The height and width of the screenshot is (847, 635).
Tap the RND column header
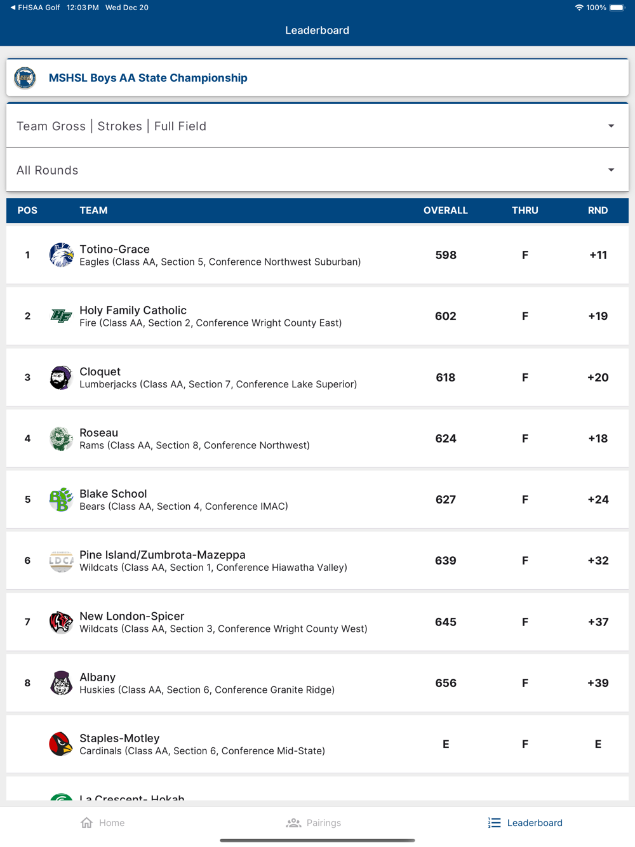pos(598,211)
